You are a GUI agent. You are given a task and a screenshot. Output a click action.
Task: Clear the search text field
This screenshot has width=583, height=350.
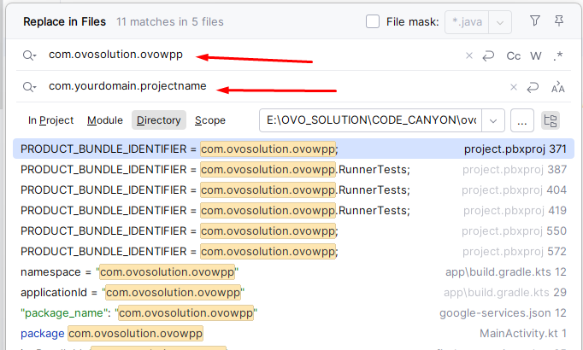[468, 55]
